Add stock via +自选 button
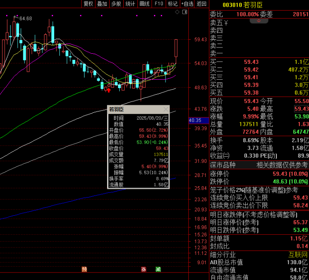This screenshot has height=280, width=309. tap(187, 4)
